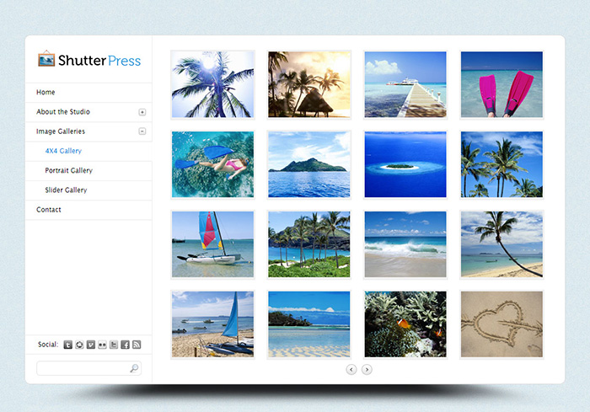Open the Vimeo social icon
The image size is (590, 412).
pyautogui.click(x=91, y=345)
